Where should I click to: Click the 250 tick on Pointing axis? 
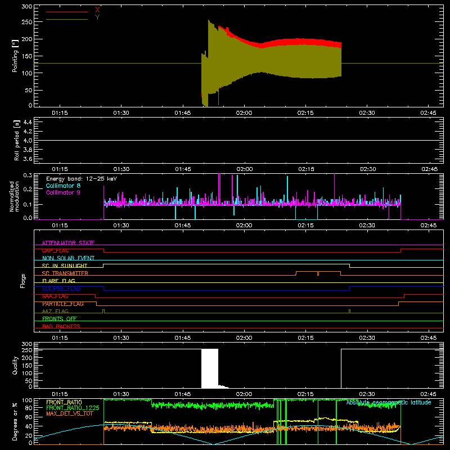pyautogui.click(x=27, y=22)
